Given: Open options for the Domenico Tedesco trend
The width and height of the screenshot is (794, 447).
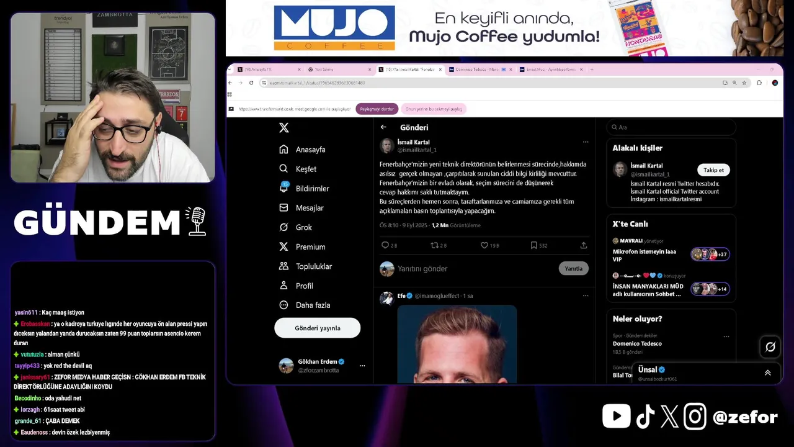Looking at the screenshot, I should (x=726, y=336).
